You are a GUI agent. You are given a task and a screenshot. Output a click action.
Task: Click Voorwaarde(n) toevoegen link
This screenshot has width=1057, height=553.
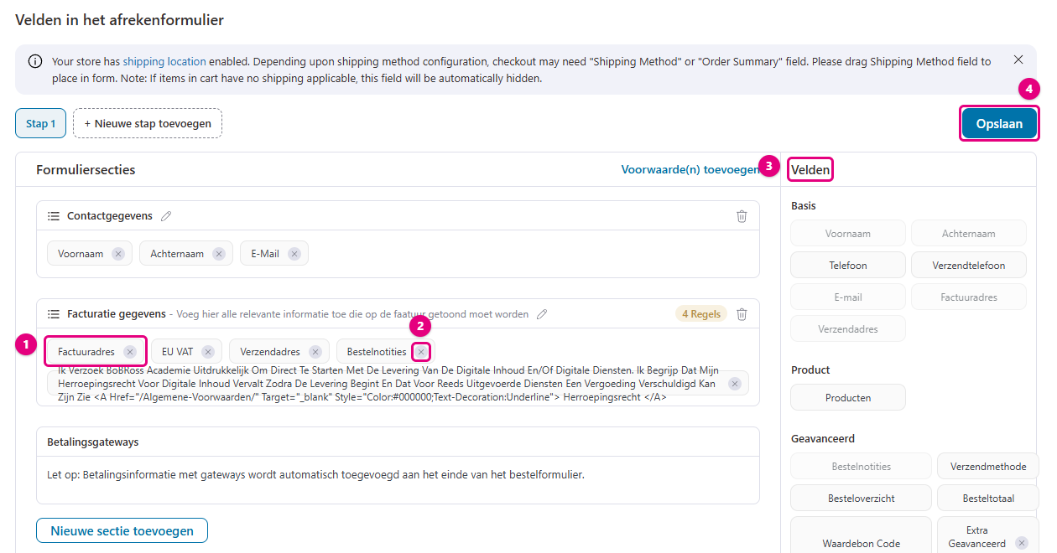coord(690,169)
